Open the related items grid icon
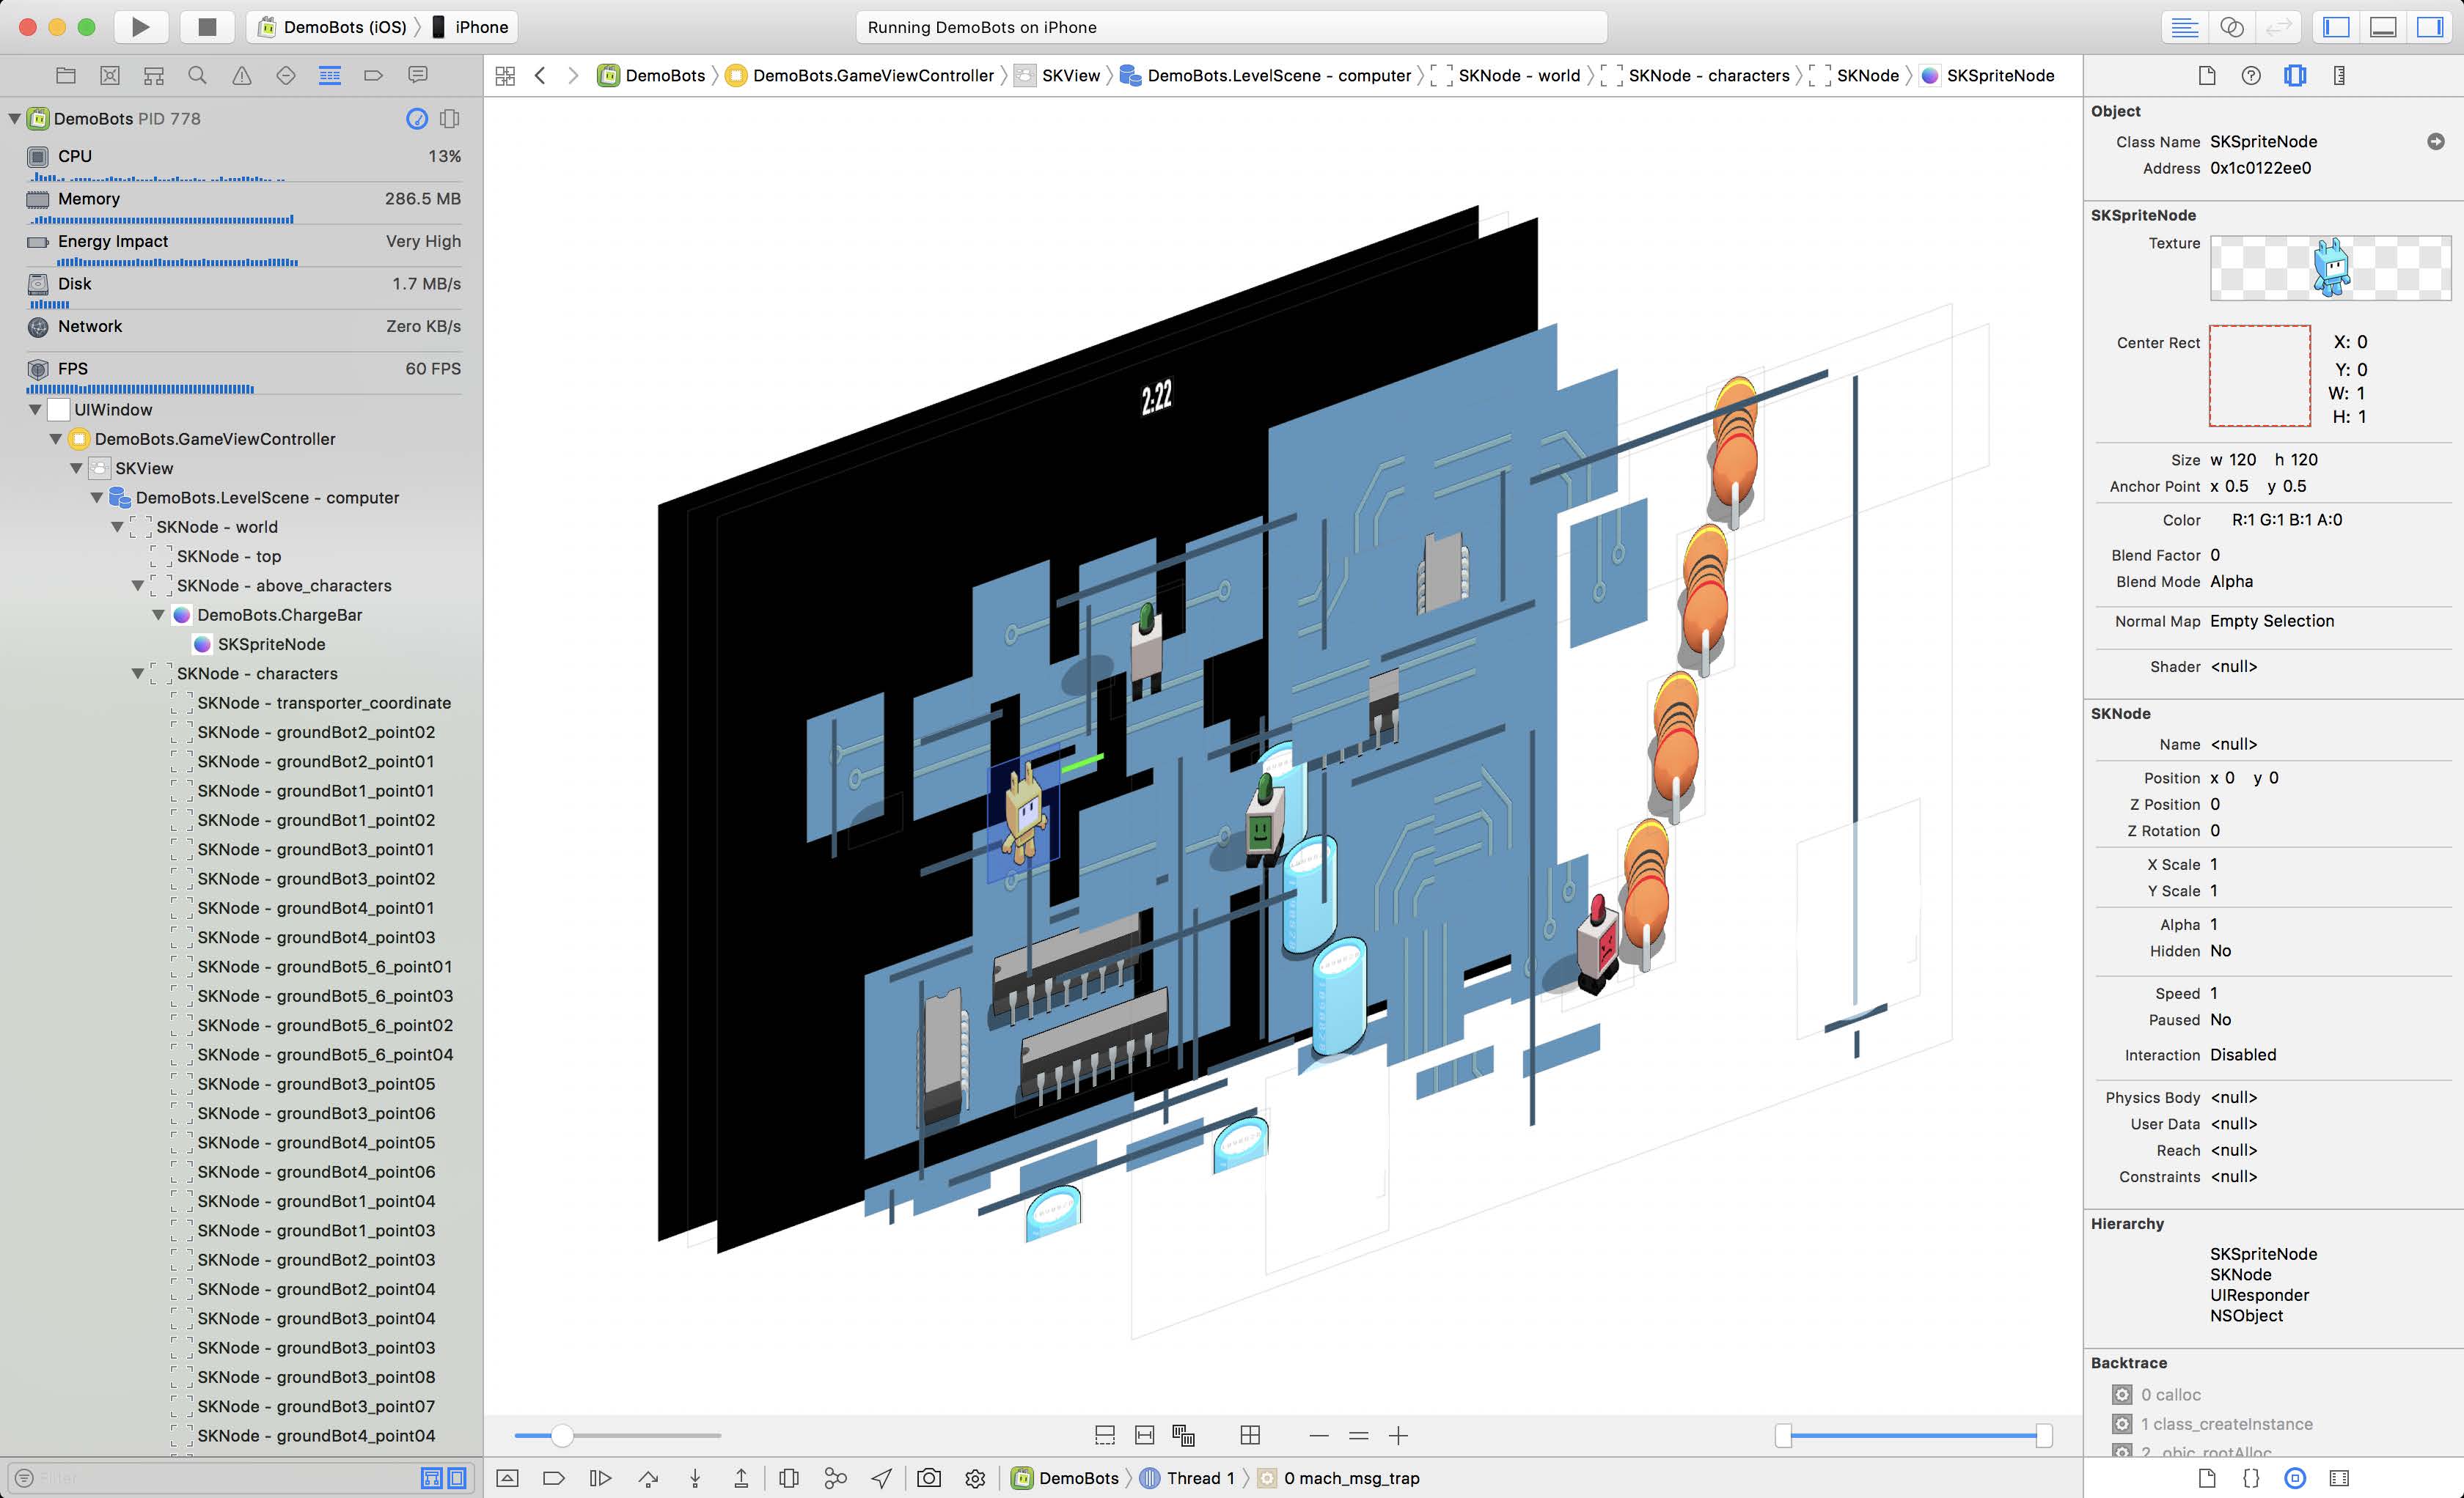The width and height of the screenshot is (2464, 1498). [x=505, y=76]
